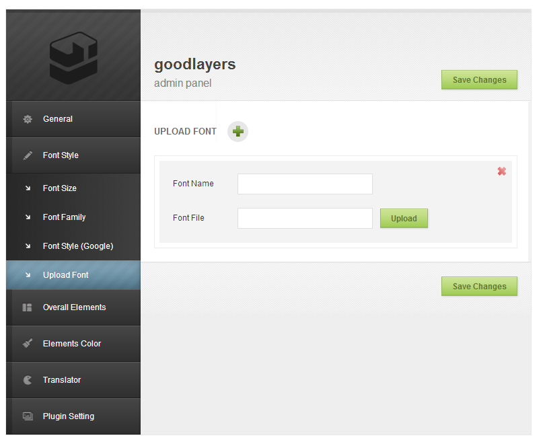Click the arrow icon beside Font Style (Google)
543x444 pixels.
(28, 246)
